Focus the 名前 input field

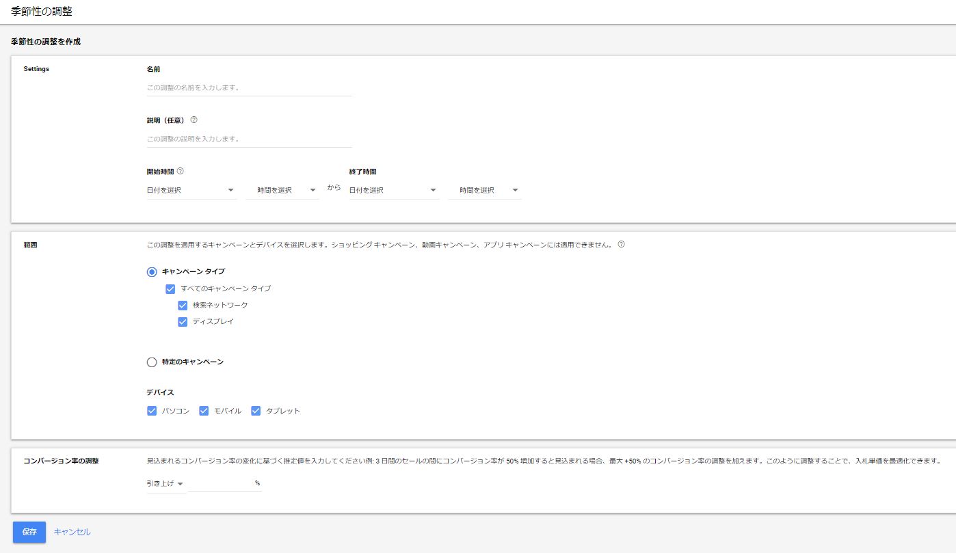click(250, 87)
